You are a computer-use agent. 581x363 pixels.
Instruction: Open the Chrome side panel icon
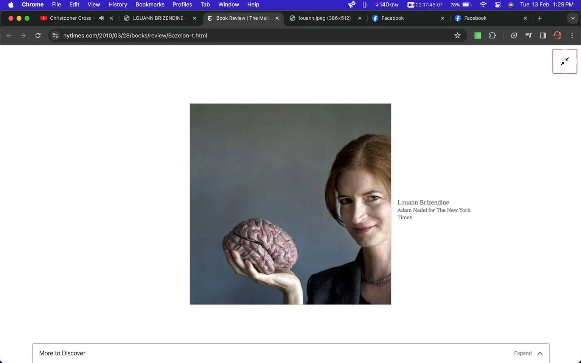543,36
